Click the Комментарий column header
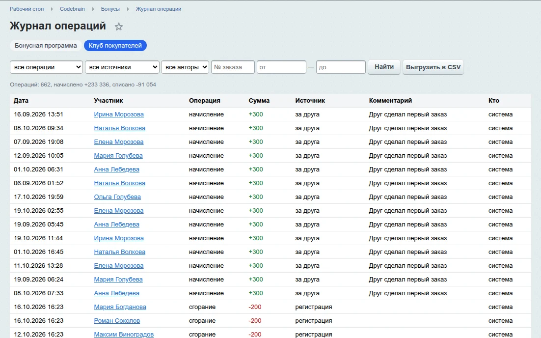541x338 pixels. (390, 101)
